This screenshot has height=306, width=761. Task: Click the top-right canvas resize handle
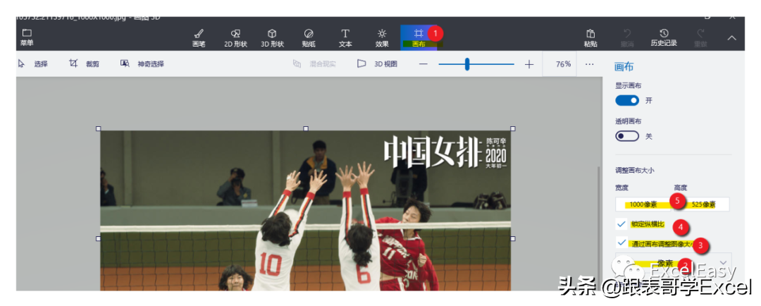coord(513,129)
